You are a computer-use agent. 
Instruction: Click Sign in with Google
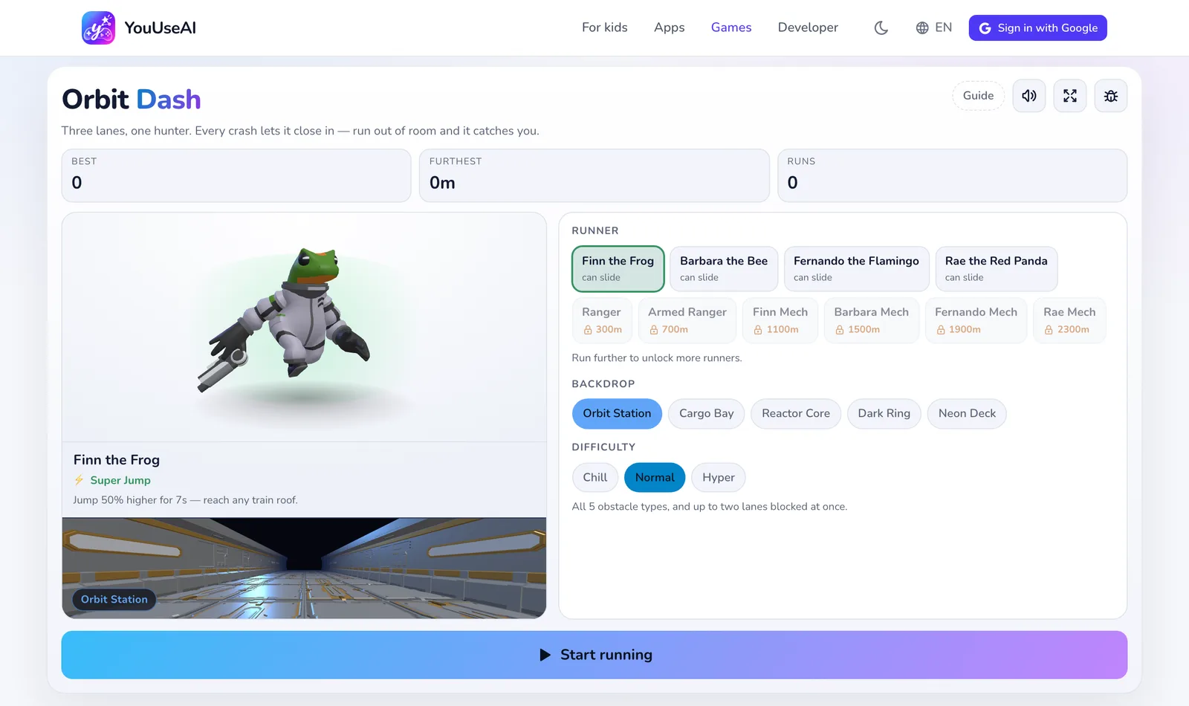[1037, 27]
